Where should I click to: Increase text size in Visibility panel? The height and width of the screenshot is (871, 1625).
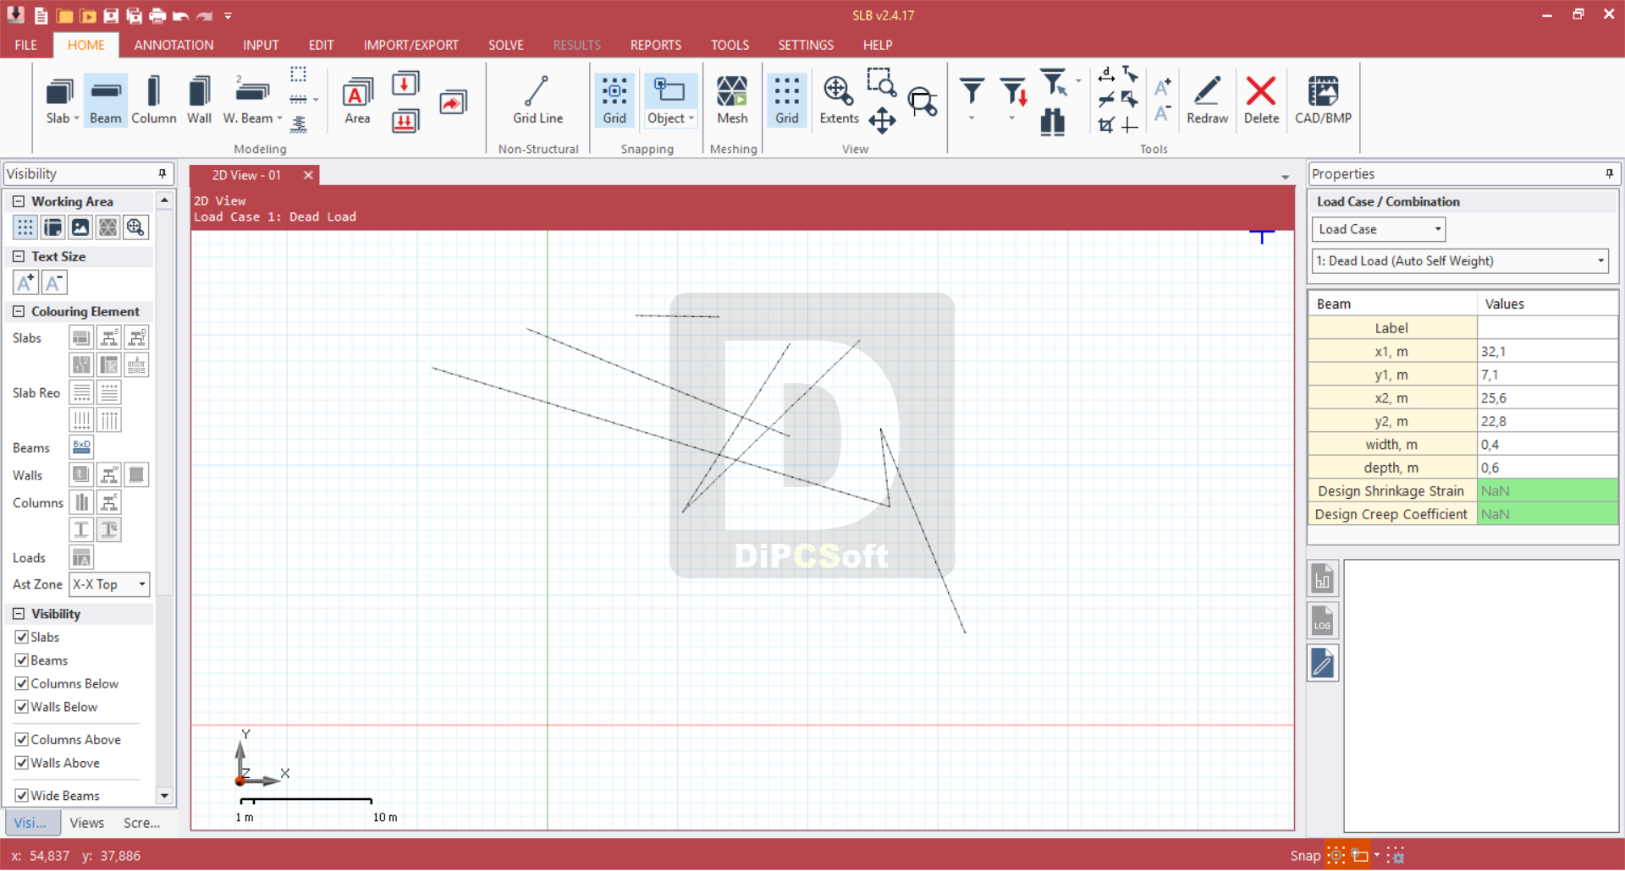[x=25, y=282]
